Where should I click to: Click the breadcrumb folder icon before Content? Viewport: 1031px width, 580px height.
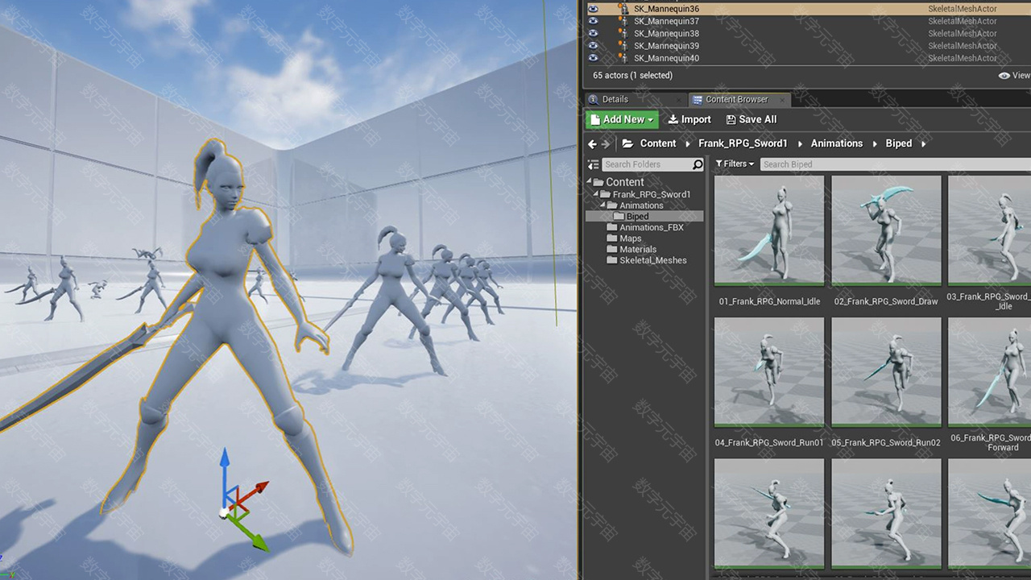[x=627, y=144]
